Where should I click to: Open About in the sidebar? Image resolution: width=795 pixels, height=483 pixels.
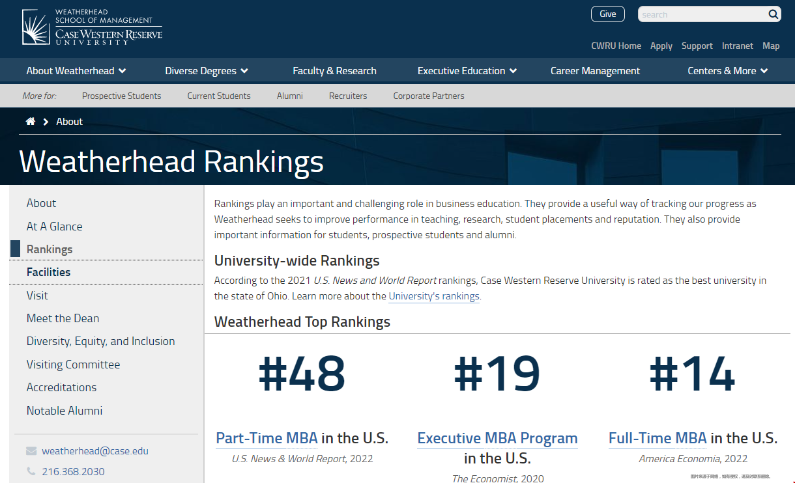click(x=41, y=203)
